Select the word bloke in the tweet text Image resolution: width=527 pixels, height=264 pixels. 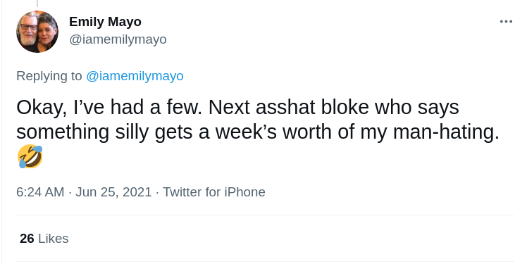click(x=345, y=108)
